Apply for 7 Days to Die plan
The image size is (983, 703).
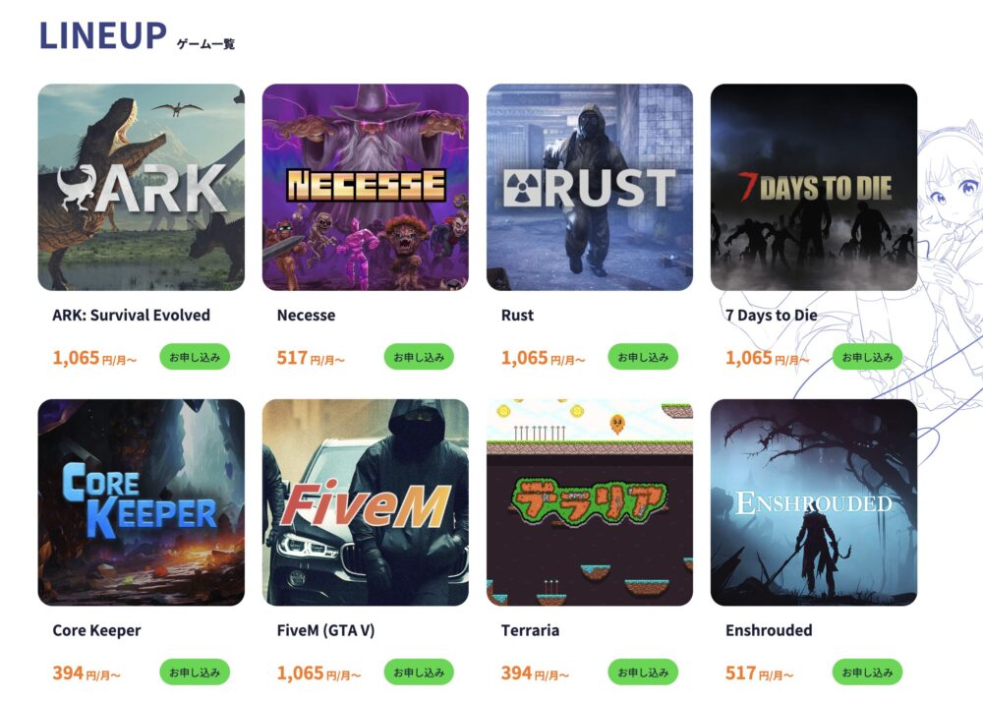coord(868,357)
